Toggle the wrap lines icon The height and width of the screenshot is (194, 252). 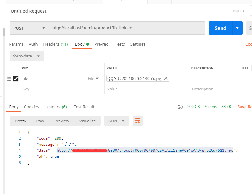point(138,121)
